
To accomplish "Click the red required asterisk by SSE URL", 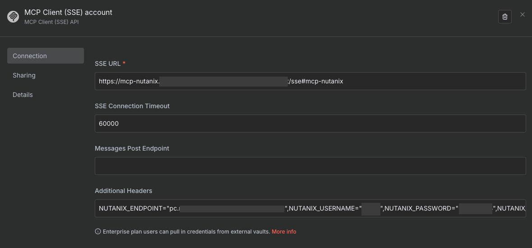I will click(124, 64).
